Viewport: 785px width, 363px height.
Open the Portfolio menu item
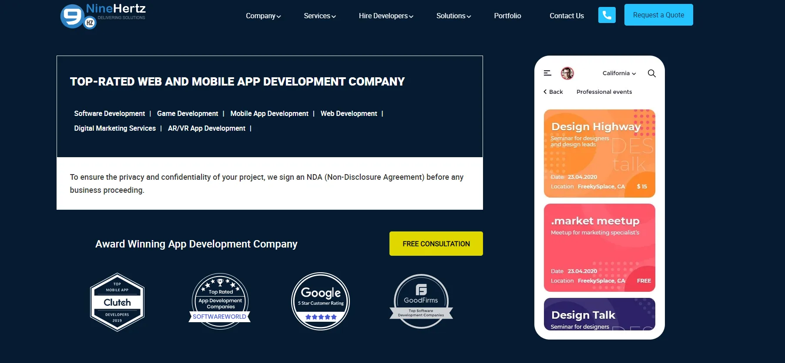coord(507,16)
